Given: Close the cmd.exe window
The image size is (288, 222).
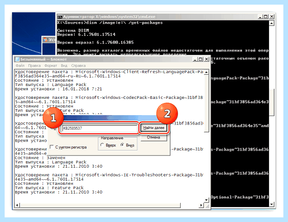Looking at the screenshot, I should [x=272, y=17].
